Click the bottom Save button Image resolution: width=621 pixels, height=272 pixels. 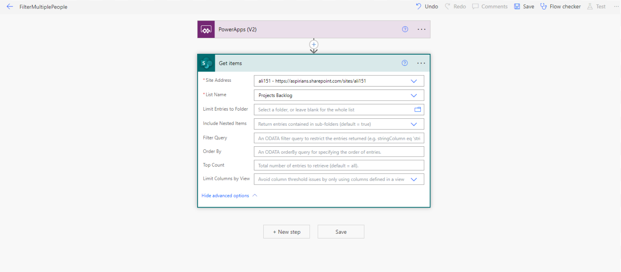coord(341,232)
